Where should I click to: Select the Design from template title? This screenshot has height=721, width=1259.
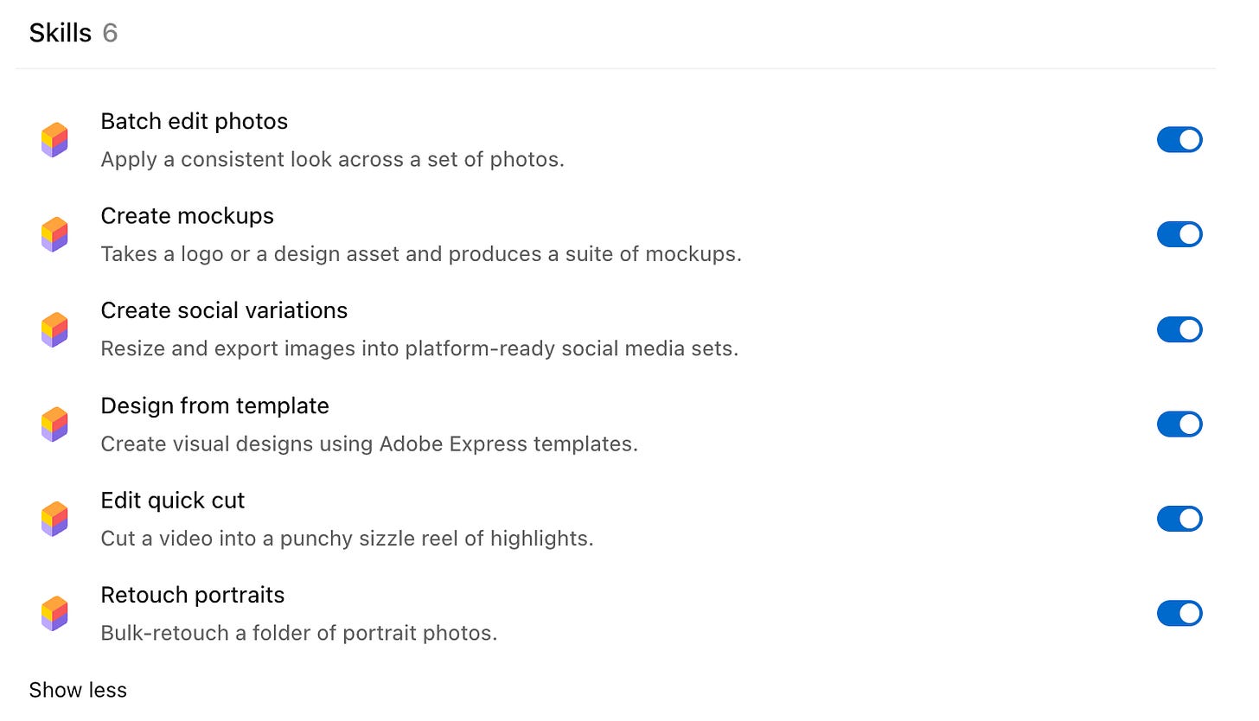click(x=214, y=405)
